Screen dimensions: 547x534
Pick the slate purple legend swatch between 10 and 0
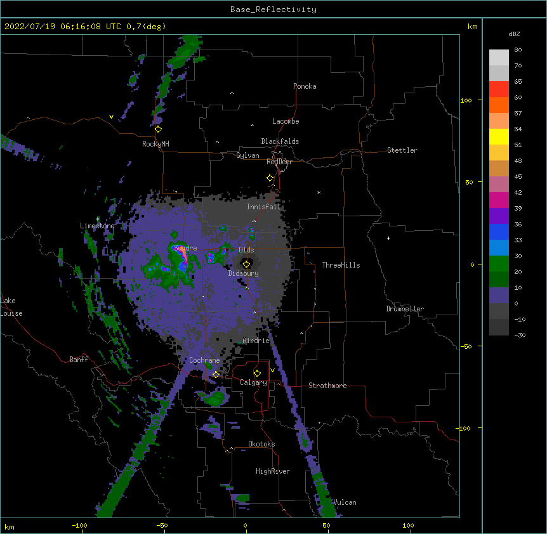(x=499, y=296)
